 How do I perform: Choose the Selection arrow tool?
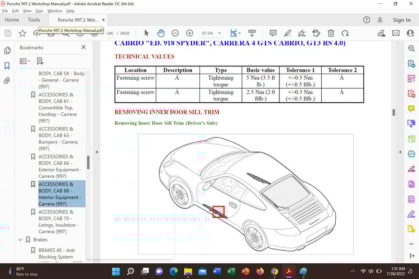pyautogui.click(x=146, y=33)
